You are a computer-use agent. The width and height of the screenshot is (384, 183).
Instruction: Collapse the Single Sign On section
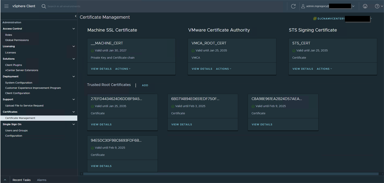click(x=74, y=124)
